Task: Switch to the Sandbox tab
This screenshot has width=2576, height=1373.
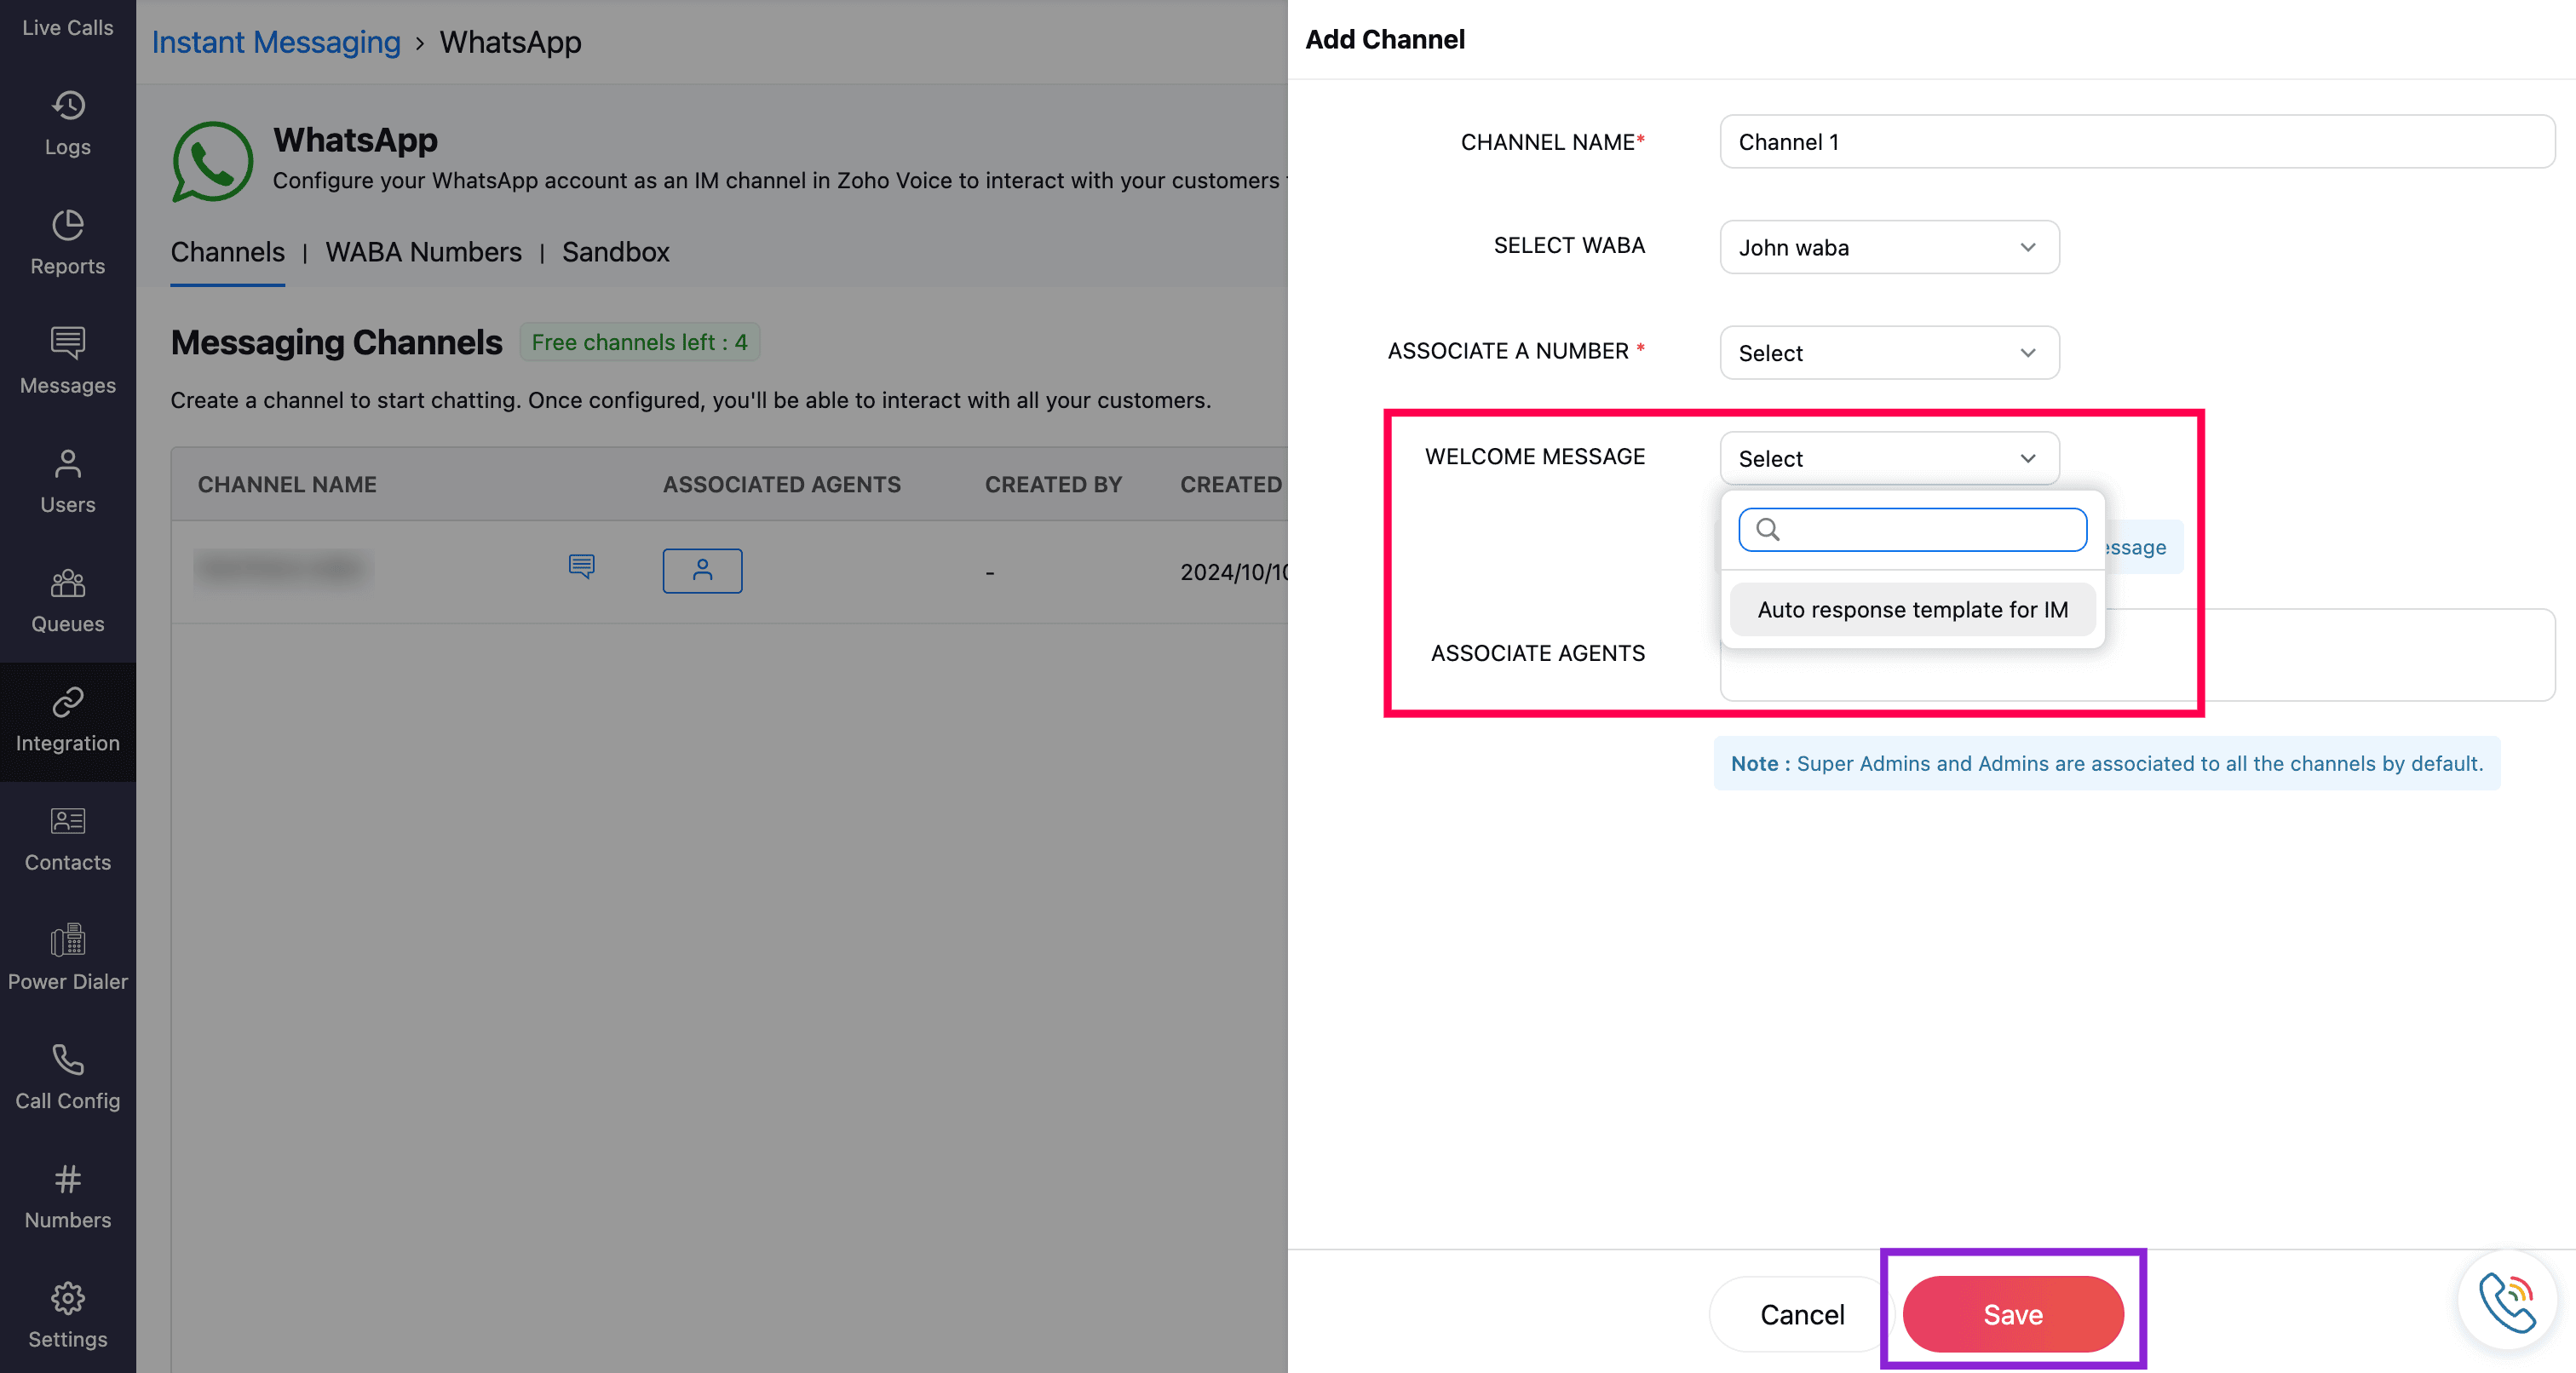Action: (615, 252)
